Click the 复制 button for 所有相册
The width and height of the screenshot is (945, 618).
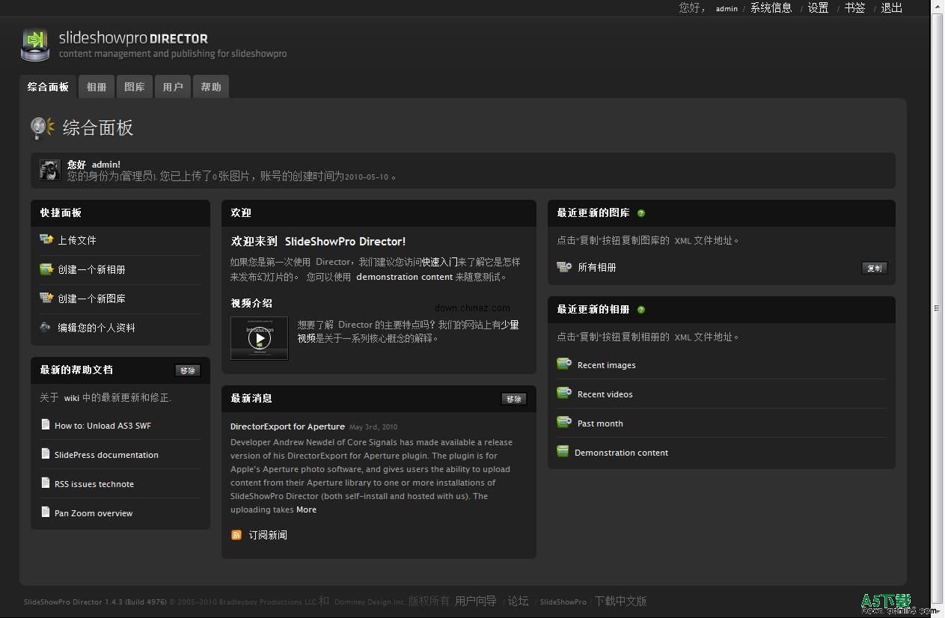point(875,268)
